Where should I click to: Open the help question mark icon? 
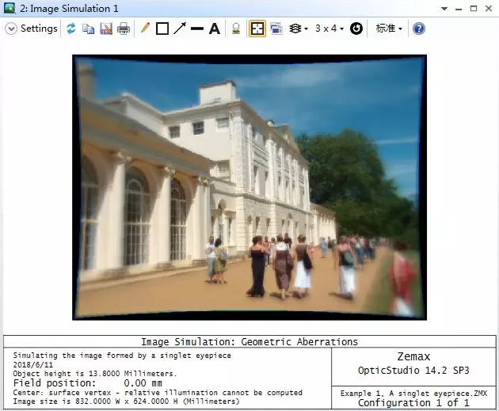point(419,29)
